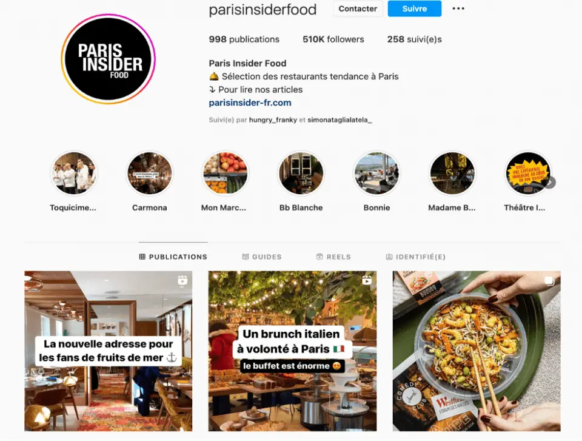This screenshot has width=582, height=441.
Task: Click the blue Suivre button
Action: click(415, 8)
